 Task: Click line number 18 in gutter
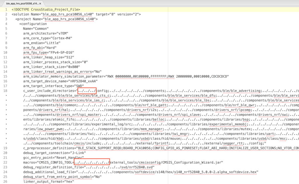5,91
